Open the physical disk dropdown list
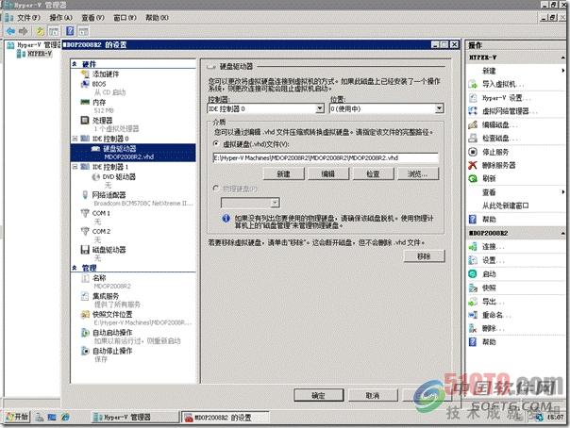This screenshot has width=570, height=428. 276,203
